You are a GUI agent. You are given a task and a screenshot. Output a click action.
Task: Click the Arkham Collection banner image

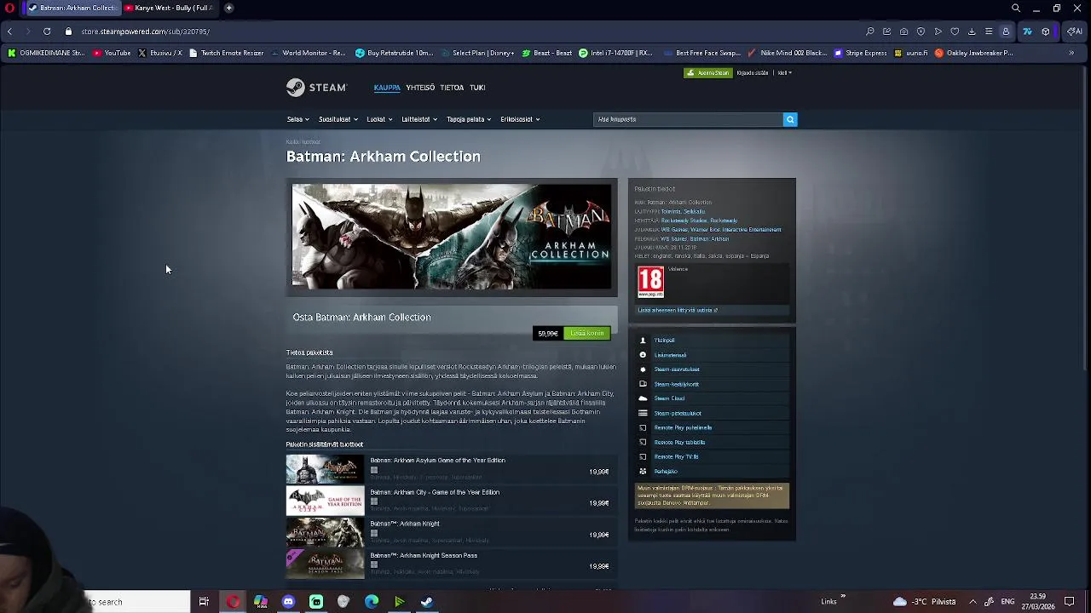point(452,237)
